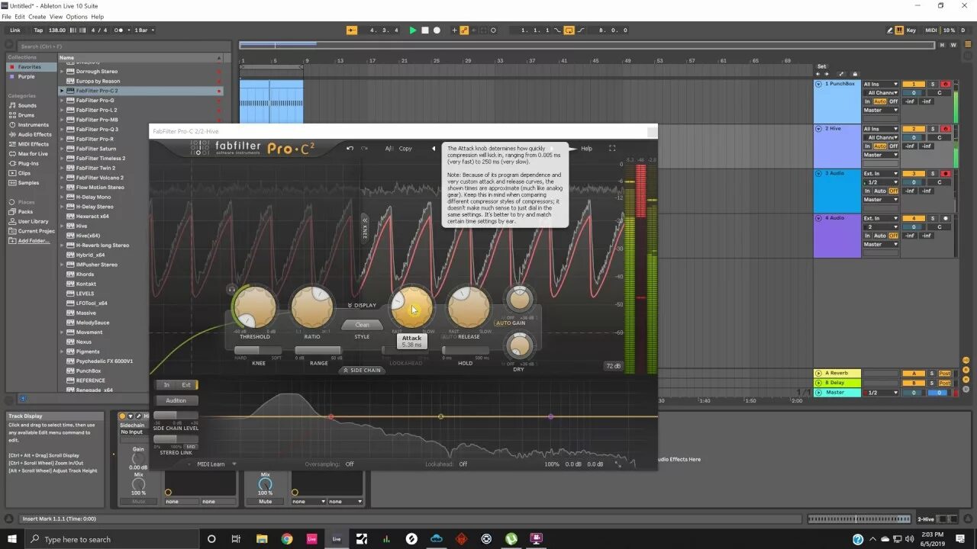Image resolution: width=977 pixels, height=549 pixels.
Task: Enable the MIDI map mode
Action: (930, 30)
